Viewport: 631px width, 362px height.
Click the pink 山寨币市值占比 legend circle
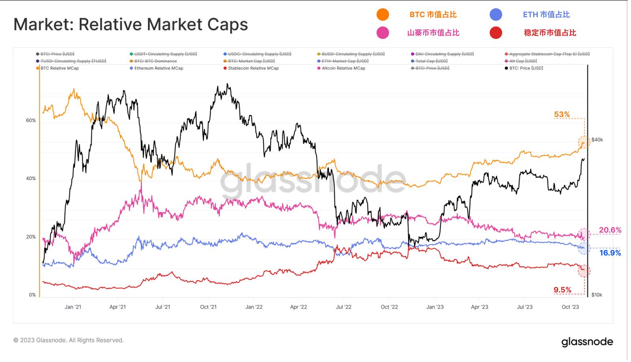tap(383, 33)
